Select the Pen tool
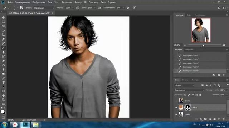The height and width of the screenshot is (128, 229). pos(3,78)
